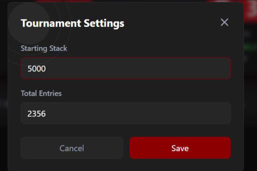Click the Tournament Settings heading
The image size is (257, 171).
click(x=72, y=23)
